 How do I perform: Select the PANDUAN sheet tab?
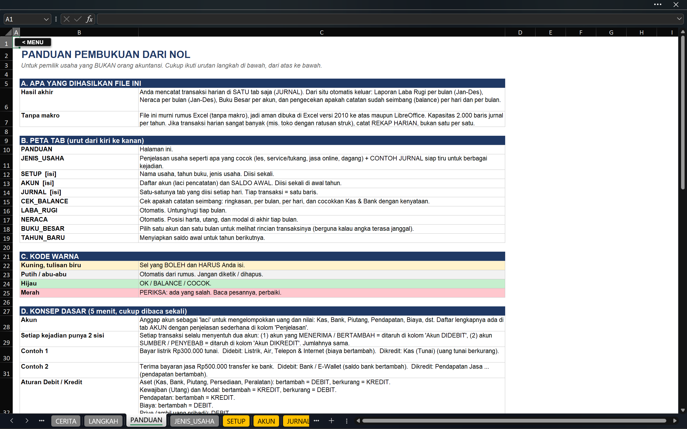146,420
